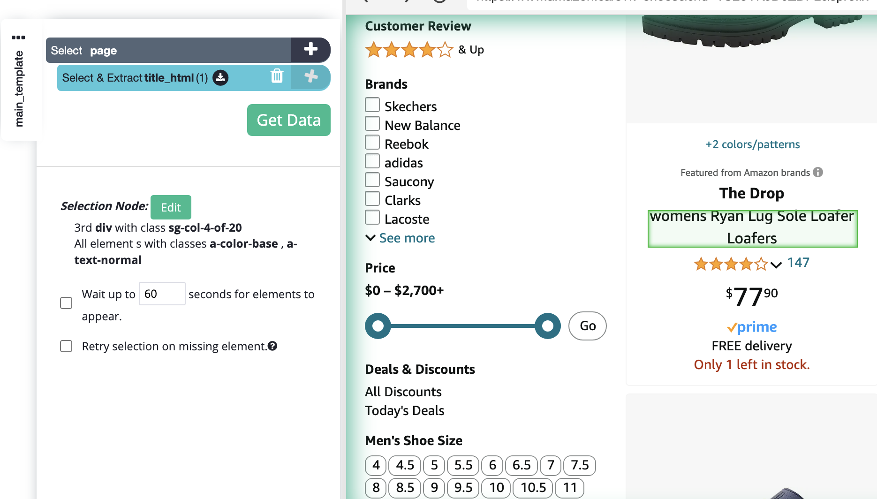Select men's shoe size 9

(434, 488)
